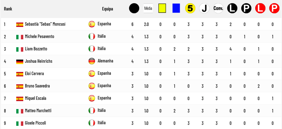The image size is (282, 129).
Task: Click the red L icon header
Action: click(x=260, y=8)
